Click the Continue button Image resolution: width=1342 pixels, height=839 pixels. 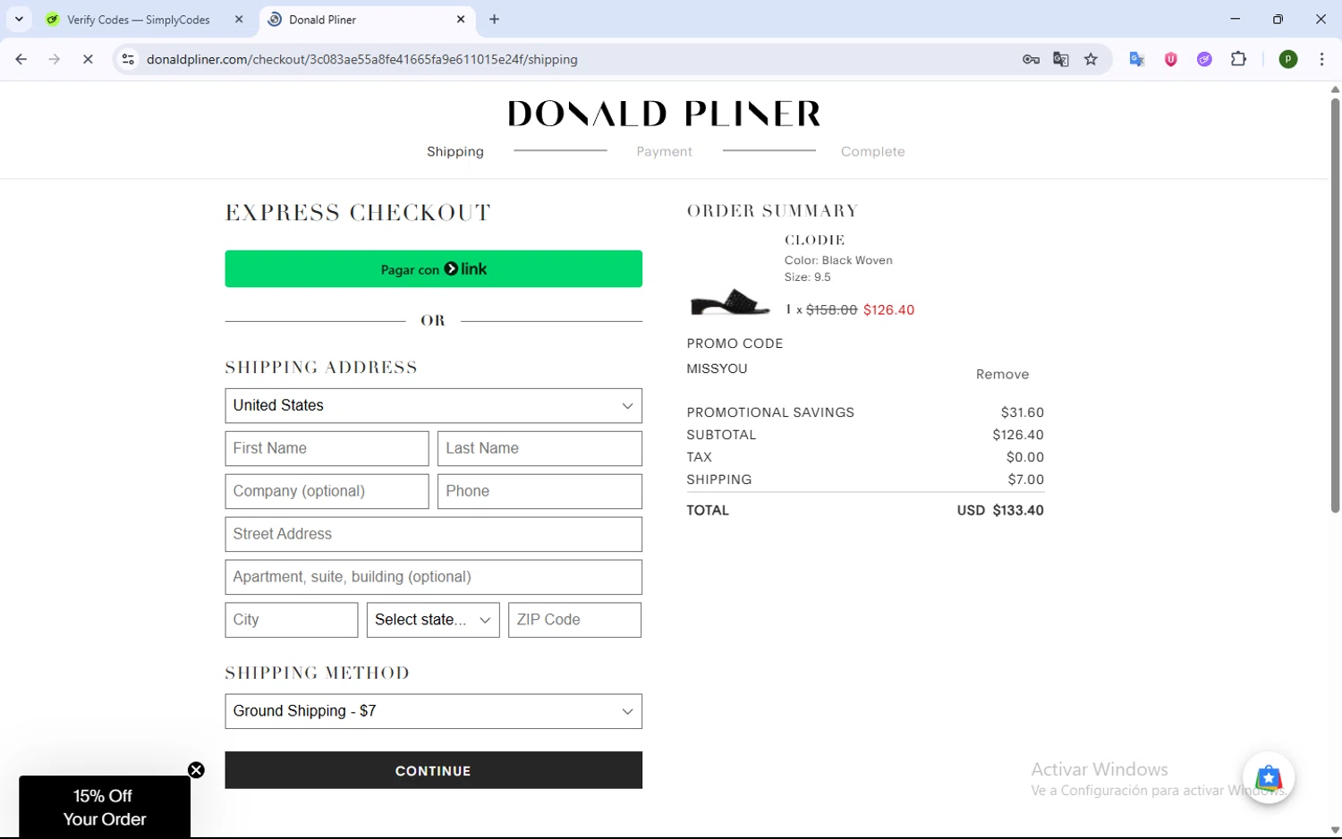pos(433,770)
